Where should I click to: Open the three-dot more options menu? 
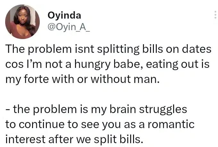click(214, 15)
